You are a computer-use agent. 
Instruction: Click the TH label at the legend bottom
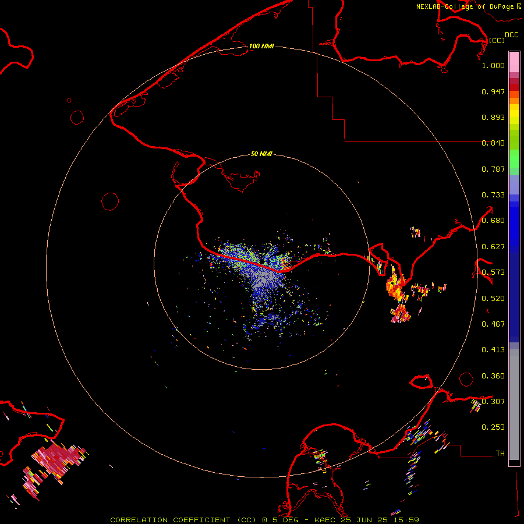point(500,453)
